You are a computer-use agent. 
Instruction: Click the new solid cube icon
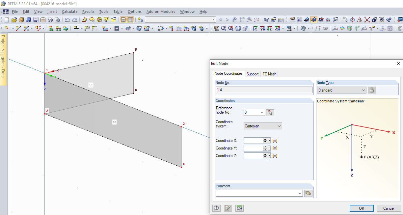[139, 28]
